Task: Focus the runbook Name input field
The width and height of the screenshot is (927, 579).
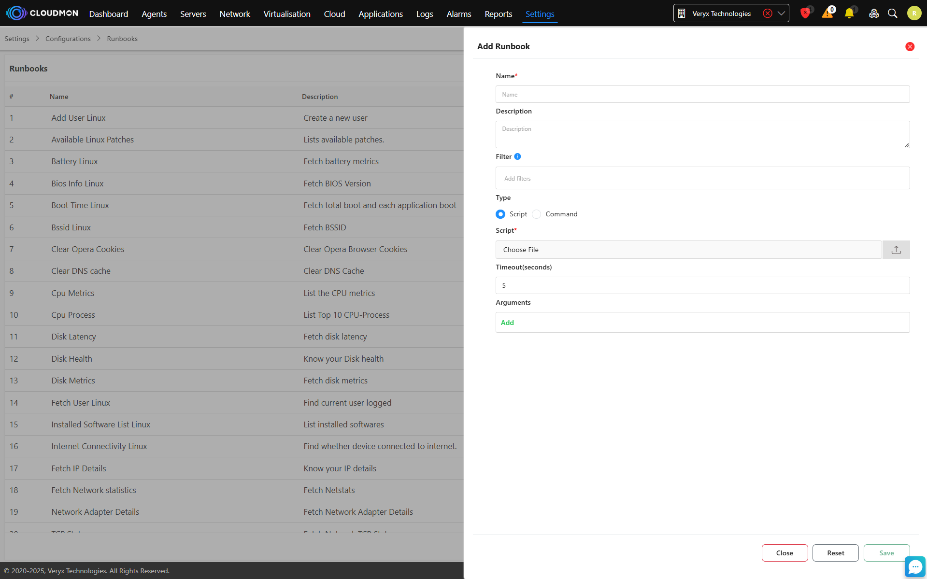Action: (x=702, y=95)
